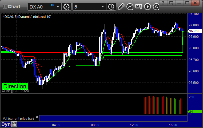Click the 04:00 time axis label
Viewport: 203px width, 128px height.
click(x=56, y=125)
